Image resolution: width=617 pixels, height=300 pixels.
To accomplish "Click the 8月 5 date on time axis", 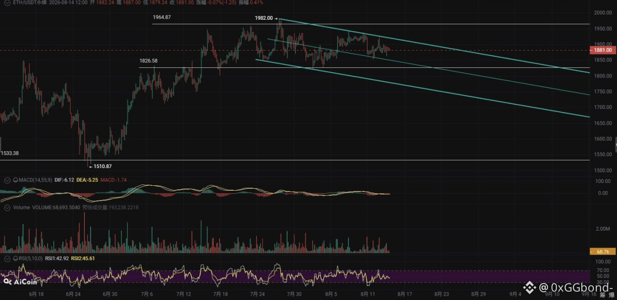I will tap(331, 294).
